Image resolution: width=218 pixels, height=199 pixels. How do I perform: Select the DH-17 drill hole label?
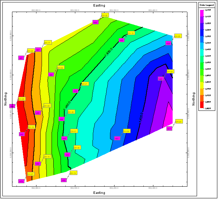click(47, 43)
